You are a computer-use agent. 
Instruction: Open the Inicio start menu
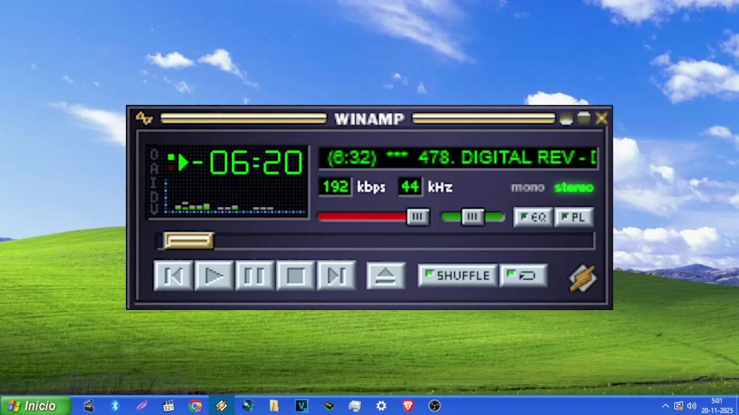(x=36, y=406)
